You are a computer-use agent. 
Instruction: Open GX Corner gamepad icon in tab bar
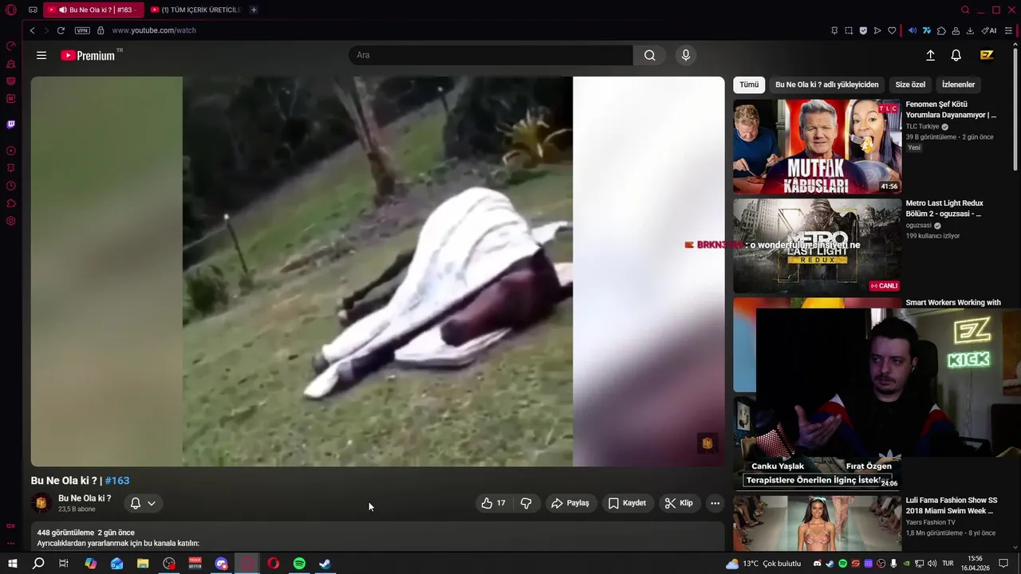click(x=33, y=10)
